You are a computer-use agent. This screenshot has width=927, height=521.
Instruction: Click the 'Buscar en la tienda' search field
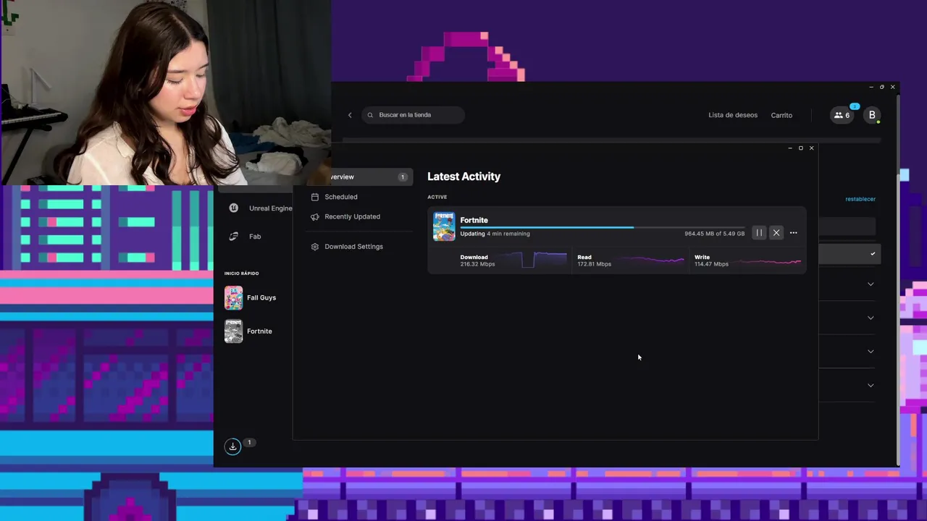coord(413,115)
